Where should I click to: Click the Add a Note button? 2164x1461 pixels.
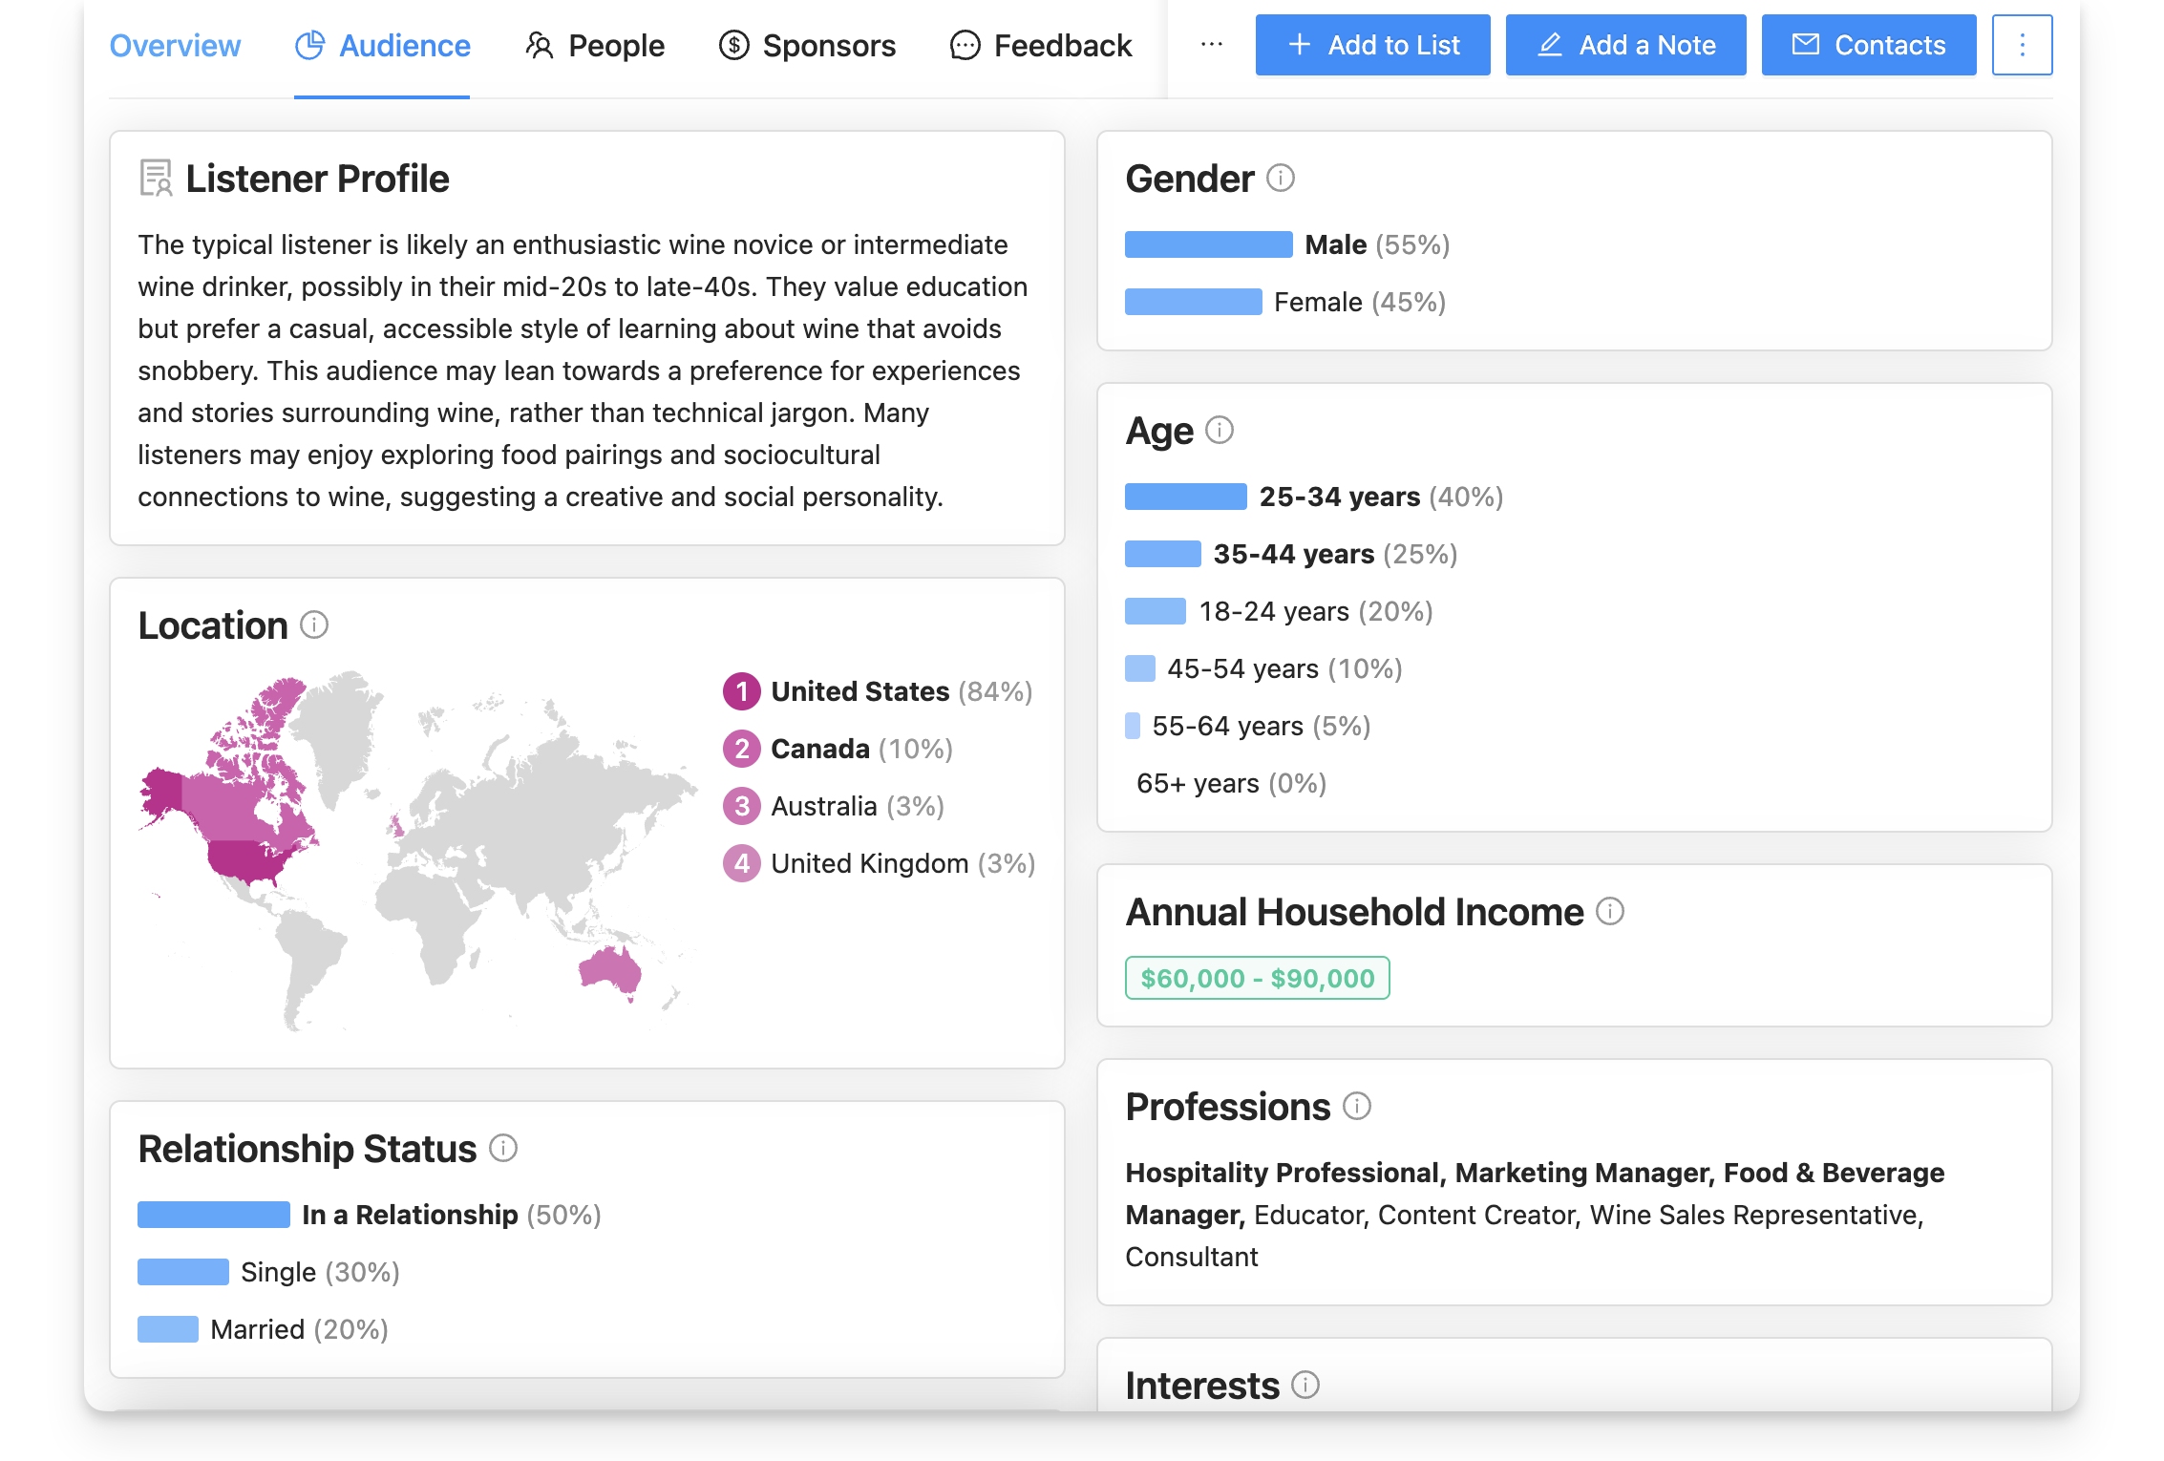tap(1625, 44)
